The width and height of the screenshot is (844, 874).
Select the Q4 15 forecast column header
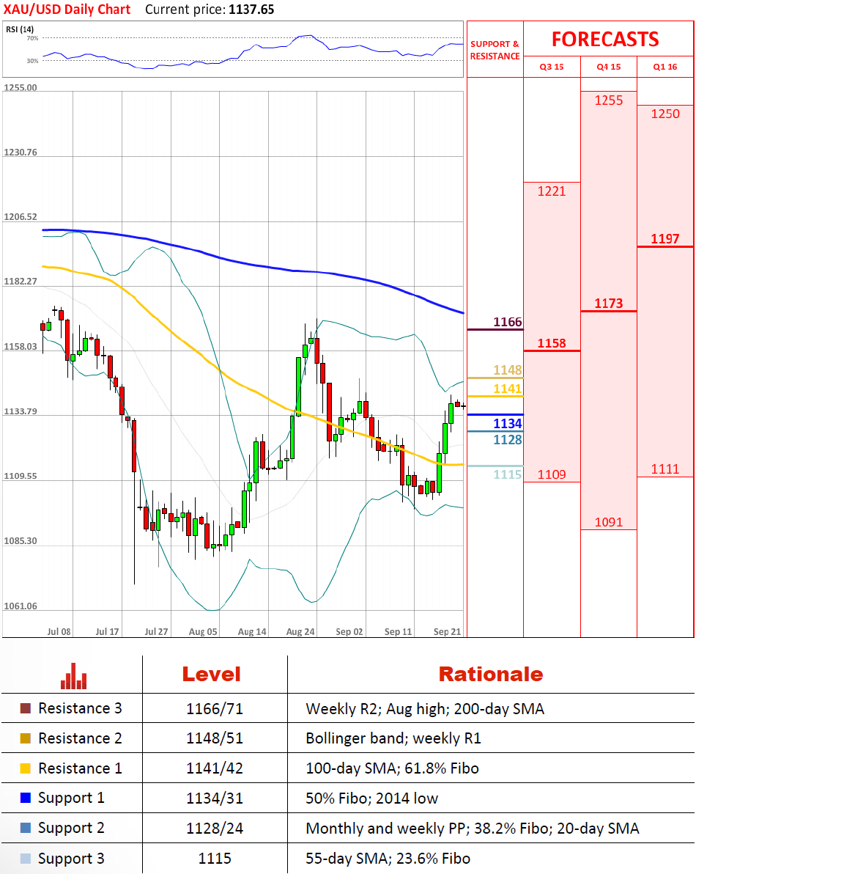pyautogui.click(x=608, y=67)
